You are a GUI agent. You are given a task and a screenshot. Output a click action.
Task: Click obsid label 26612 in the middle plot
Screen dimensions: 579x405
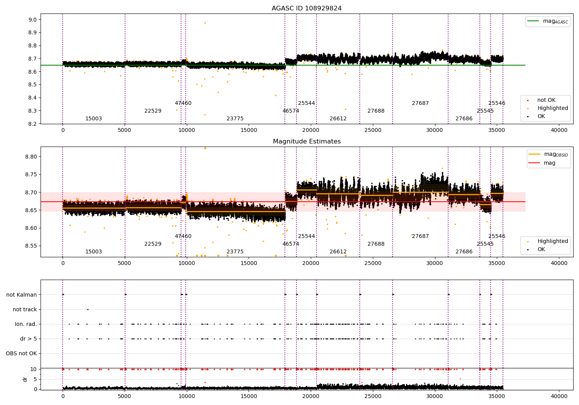pos(338,252)
